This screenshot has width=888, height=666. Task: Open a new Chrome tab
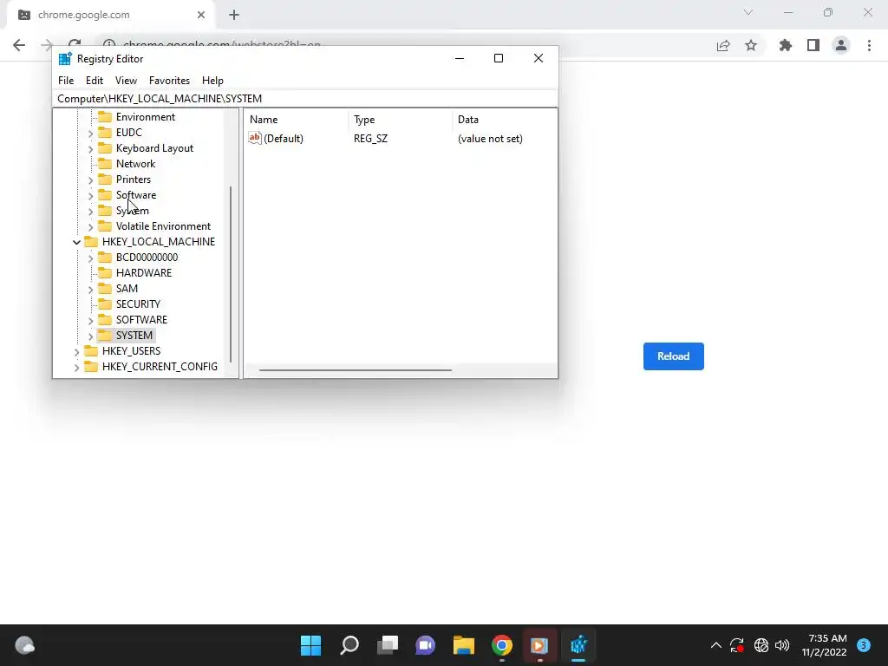coord(234,16)
